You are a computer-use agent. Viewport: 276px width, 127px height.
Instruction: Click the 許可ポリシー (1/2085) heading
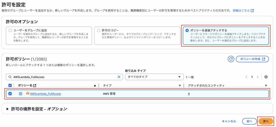26,59
